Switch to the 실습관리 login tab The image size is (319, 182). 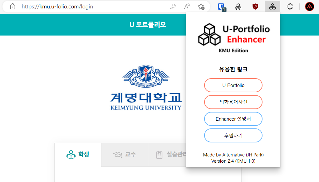pyautogui.click(x=167, y=155)
